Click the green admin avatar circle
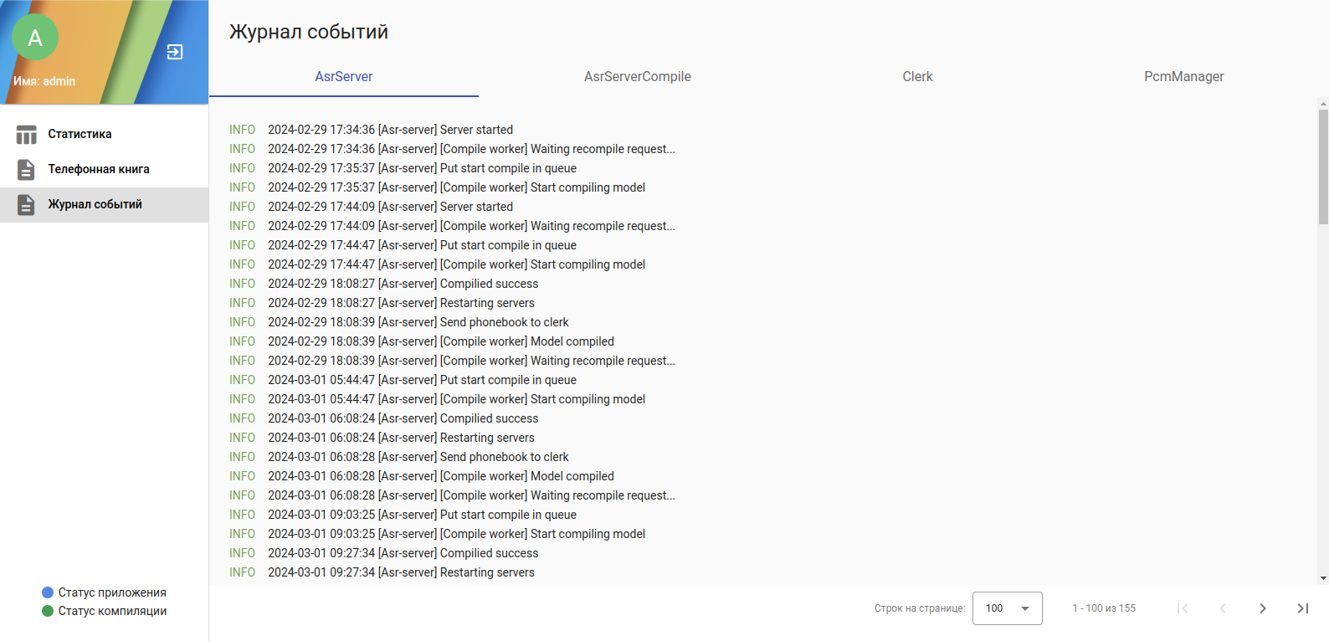The image size is (1329, 641). pyautogui.click(x=35, y=38)
